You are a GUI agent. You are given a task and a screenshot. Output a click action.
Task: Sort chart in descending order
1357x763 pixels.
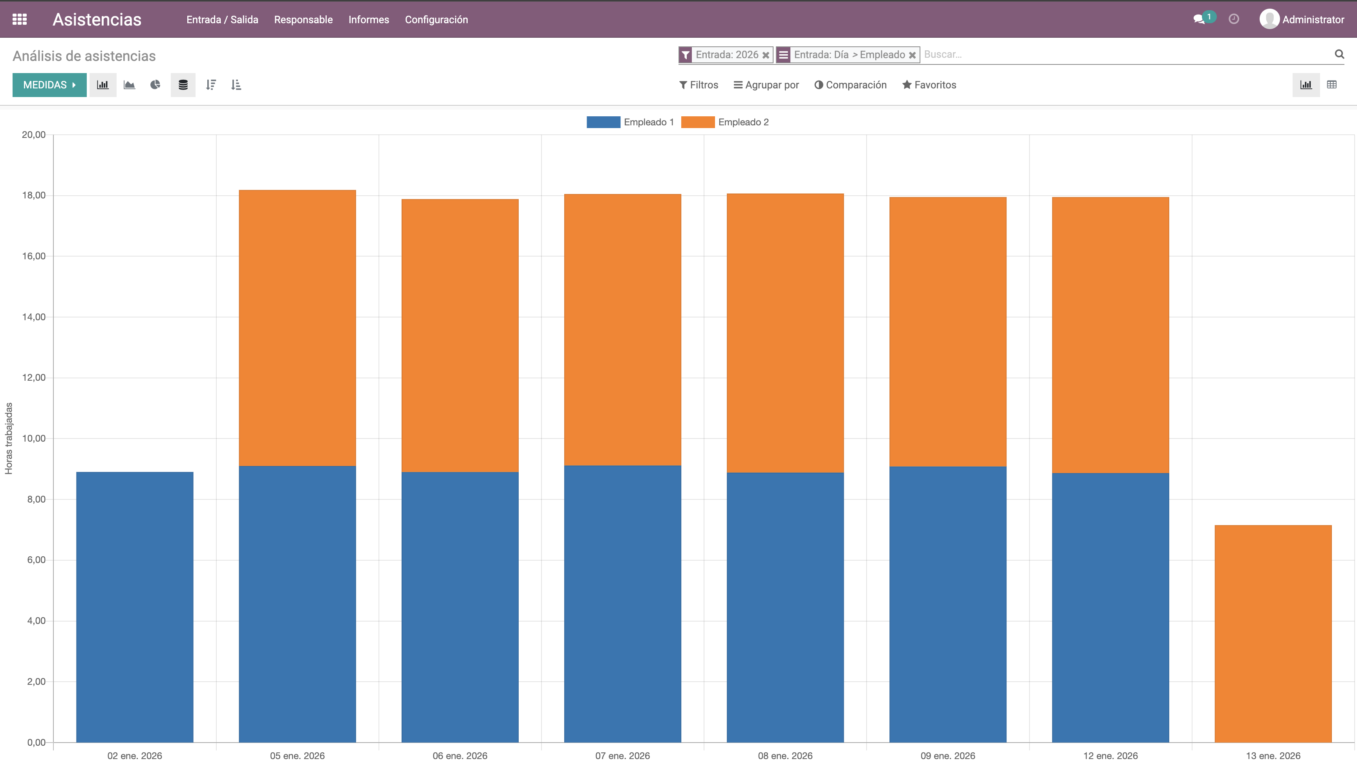(x=211, y=85)
